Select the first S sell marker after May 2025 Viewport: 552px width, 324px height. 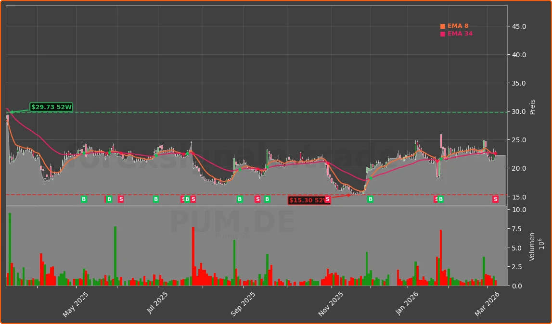(120, 199)
